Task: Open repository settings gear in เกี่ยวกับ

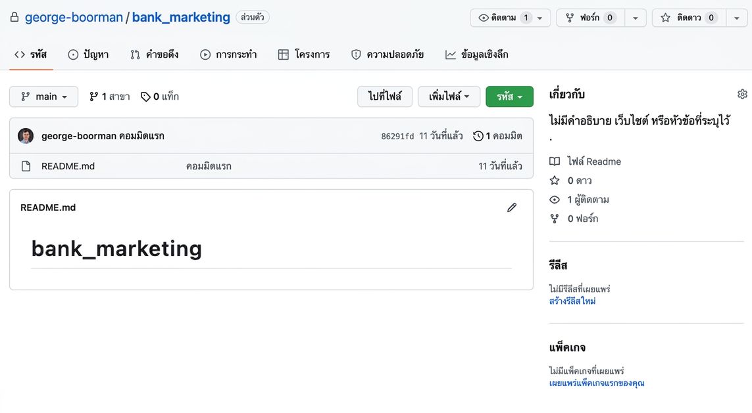Action: pyautogui.click(x=742, y=95)
